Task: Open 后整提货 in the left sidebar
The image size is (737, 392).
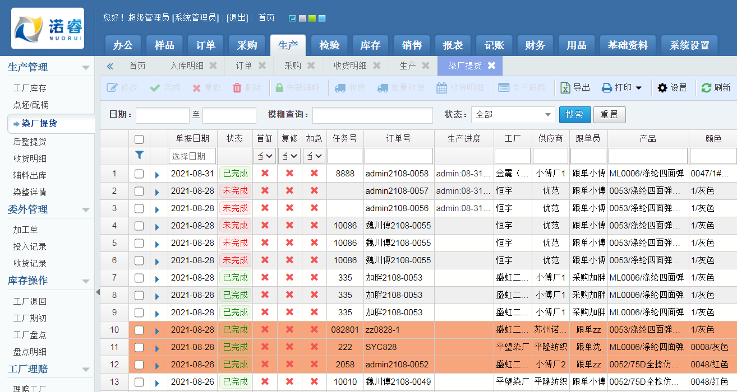Action: (30, 142)
